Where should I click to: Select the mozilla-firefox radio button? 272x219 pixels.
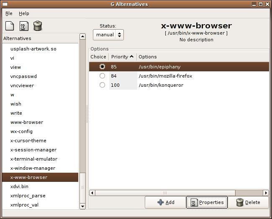[x=102, y=76]
